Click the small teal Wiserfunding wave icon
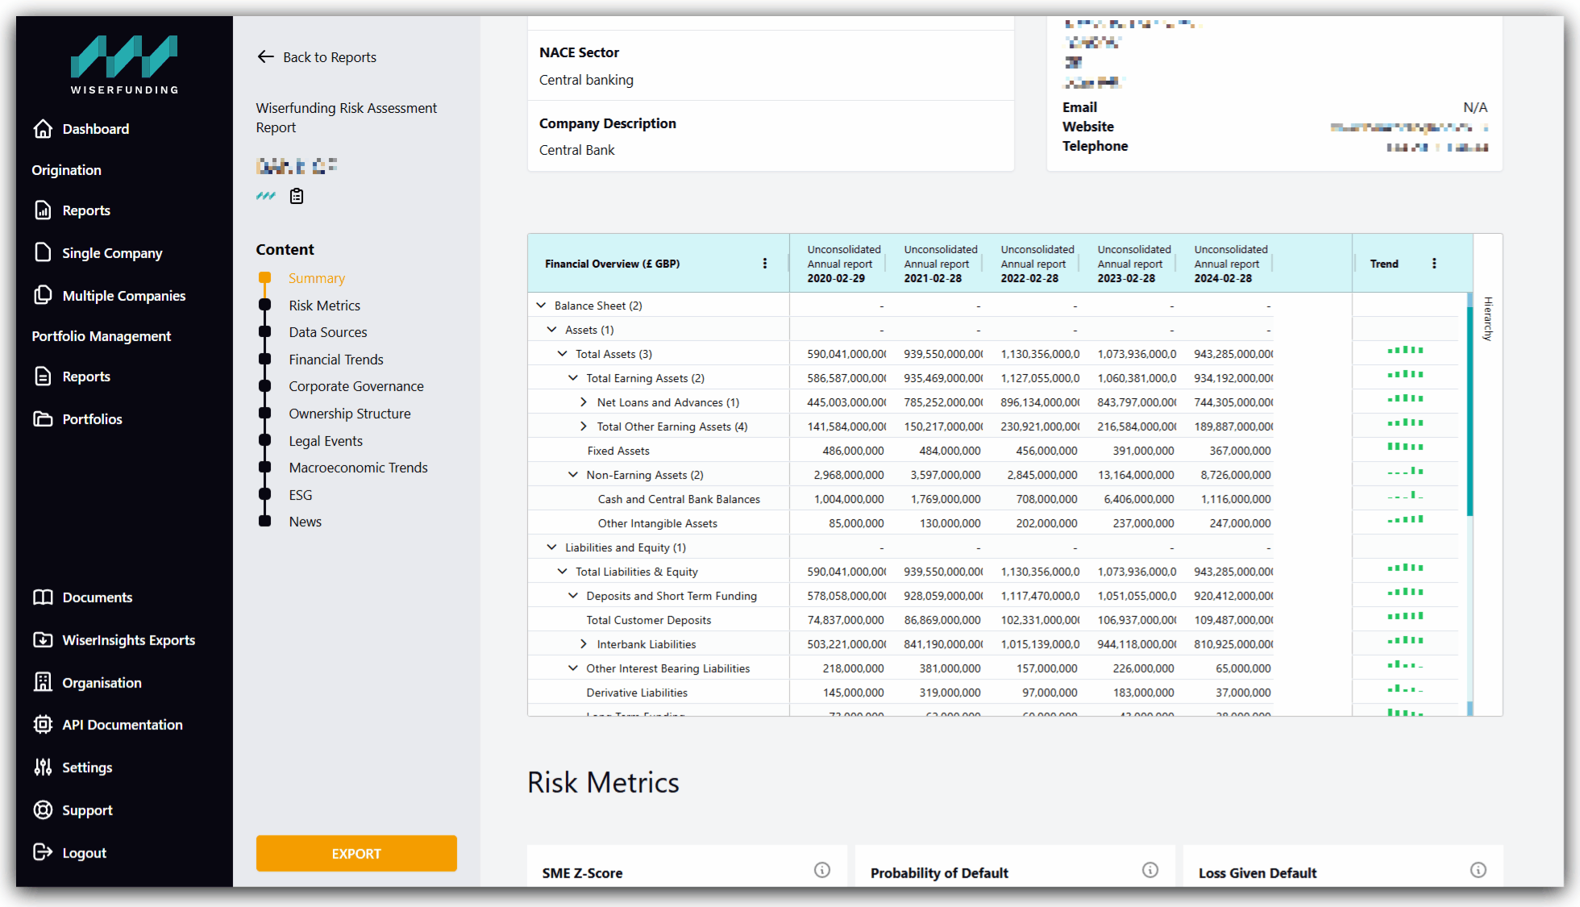 pos(266,196)
